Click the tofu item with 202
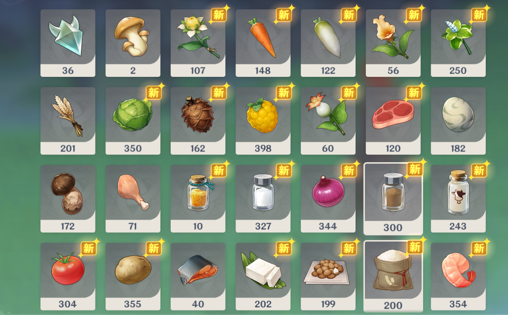 [x=263, y=276]
